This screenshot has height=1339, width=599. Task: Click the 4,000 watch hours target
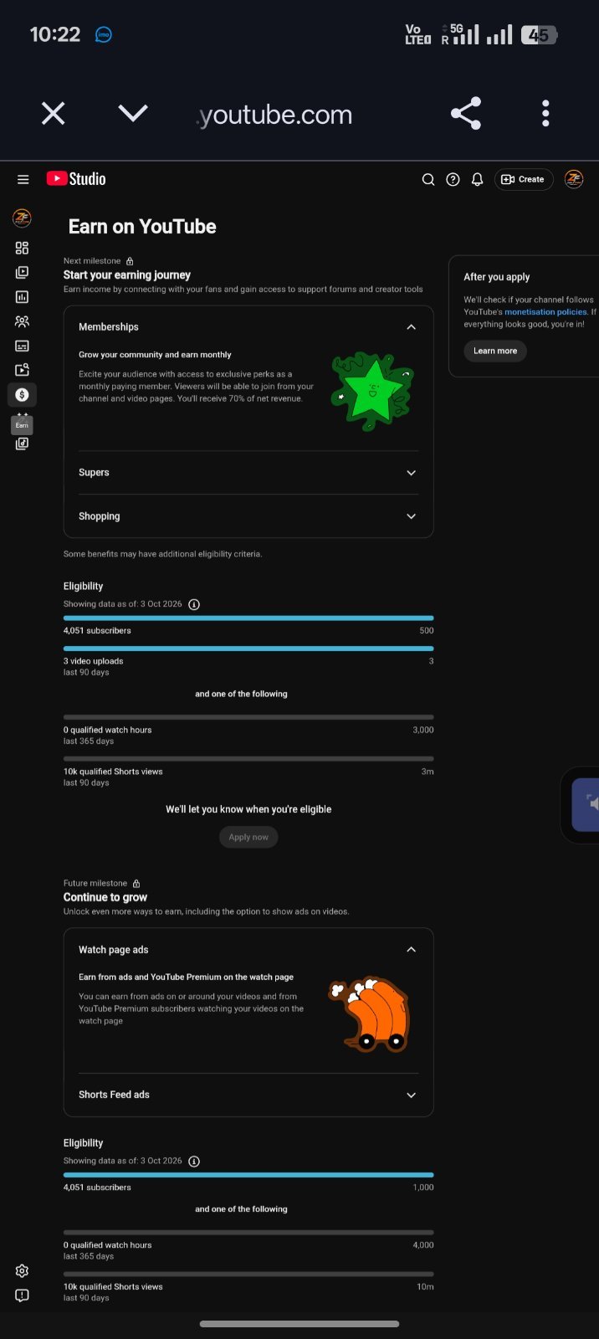(x=423, y=1245)
